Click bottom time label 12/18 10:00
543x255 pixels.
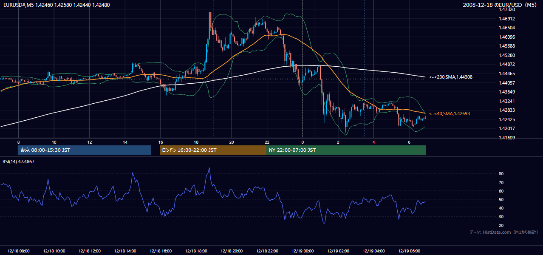54,251
